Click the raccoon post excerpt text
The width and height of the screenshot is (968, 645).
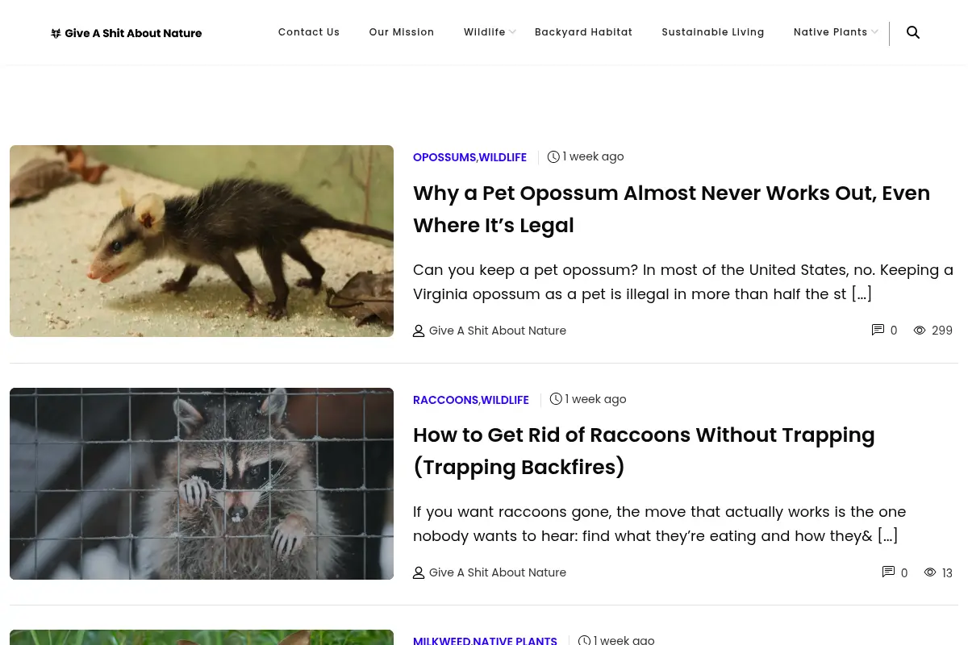(659, 523)
